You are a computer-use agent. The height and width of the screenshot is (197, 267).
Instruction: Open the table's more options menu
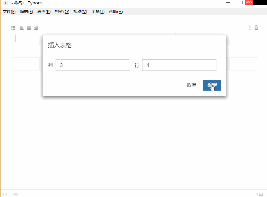click(x=250, y=27)
